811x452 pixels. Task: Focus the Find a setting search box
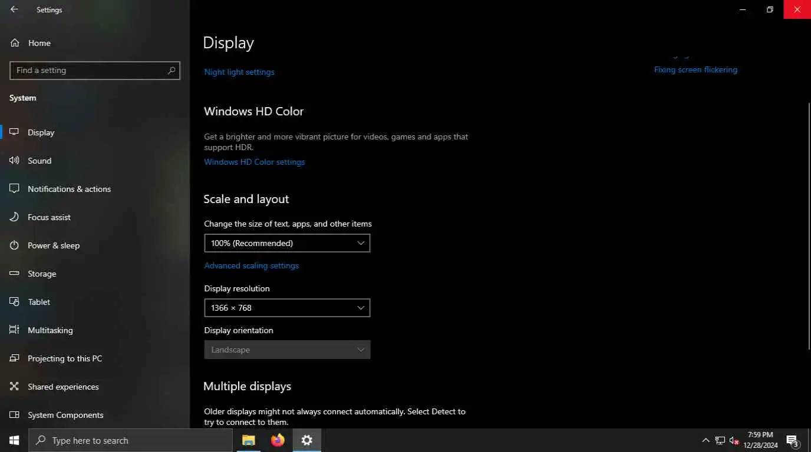click(95, 70)
